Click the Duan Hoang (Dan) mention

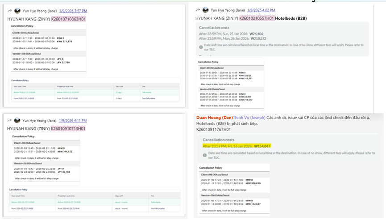[214, 118]
